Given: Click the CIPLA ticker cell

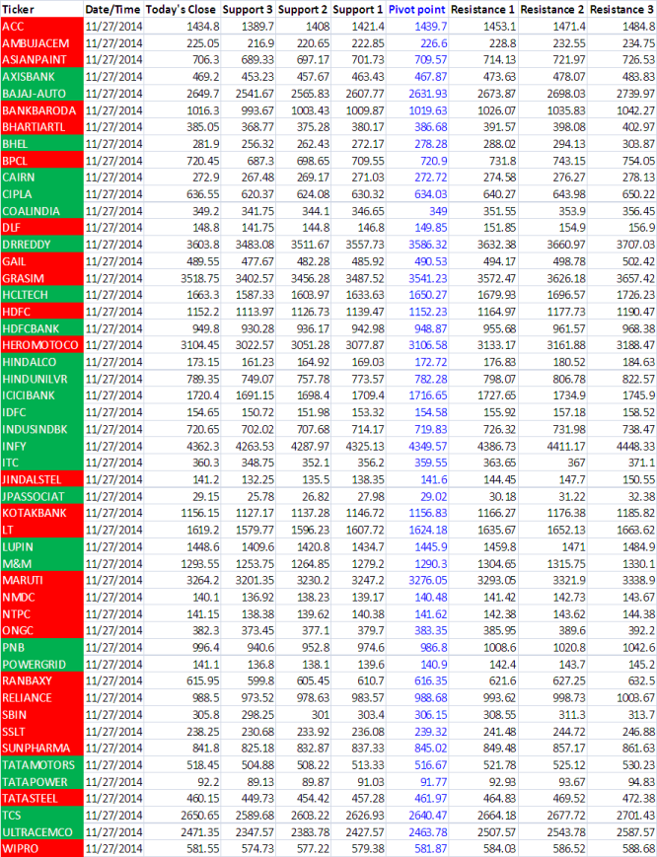Looking at the screenshot, I should click(41, 194).
